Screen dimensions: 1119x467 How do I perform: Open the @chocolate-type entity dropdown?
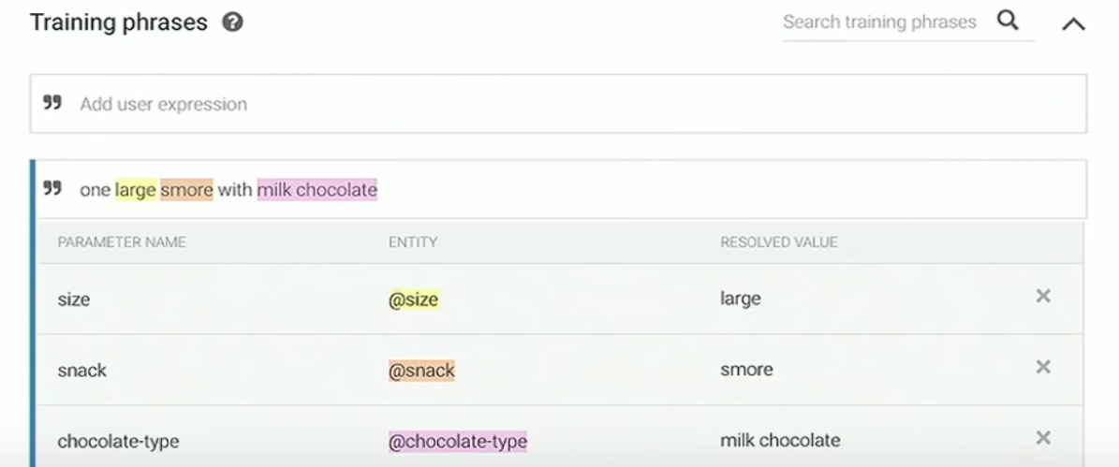pyautogui.click(x=458, y=442)
